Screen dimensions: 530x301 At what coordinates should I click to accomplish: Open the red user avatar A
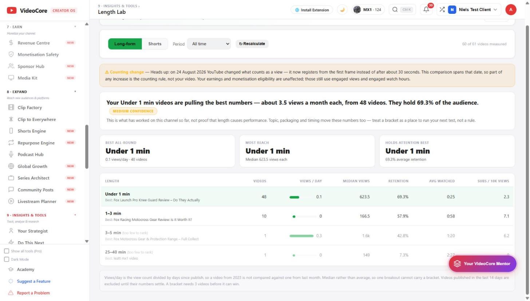click(x=511, y=10)
